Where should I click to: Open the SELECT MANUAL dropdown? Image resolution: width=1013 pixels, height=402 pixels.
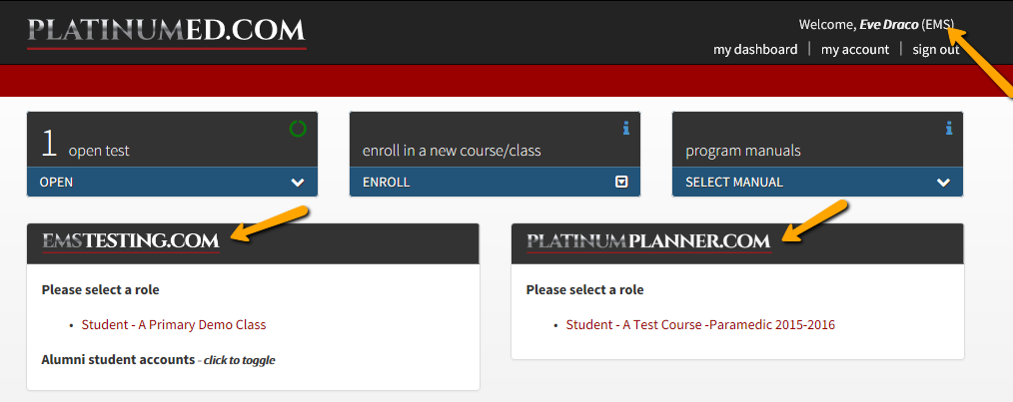(817, 182)
